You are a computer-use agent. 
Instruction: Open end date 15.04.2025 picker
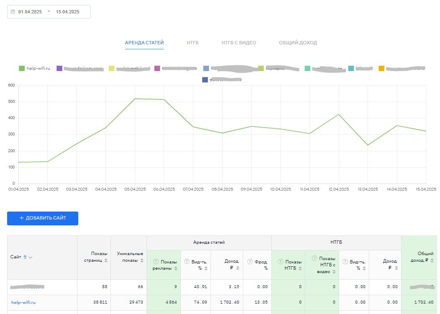(67, 12)
